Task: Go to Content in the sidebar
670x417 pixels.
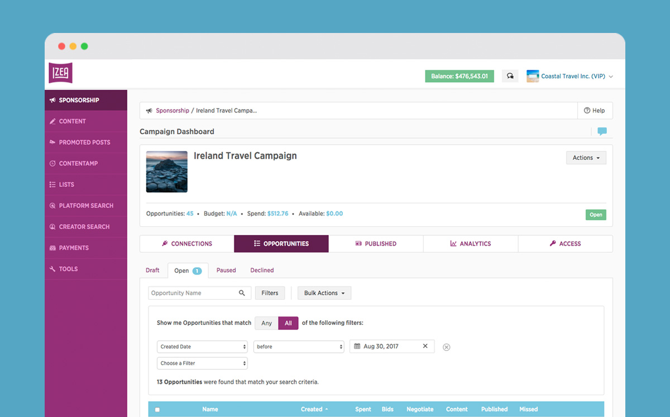Action: point(86,121)
